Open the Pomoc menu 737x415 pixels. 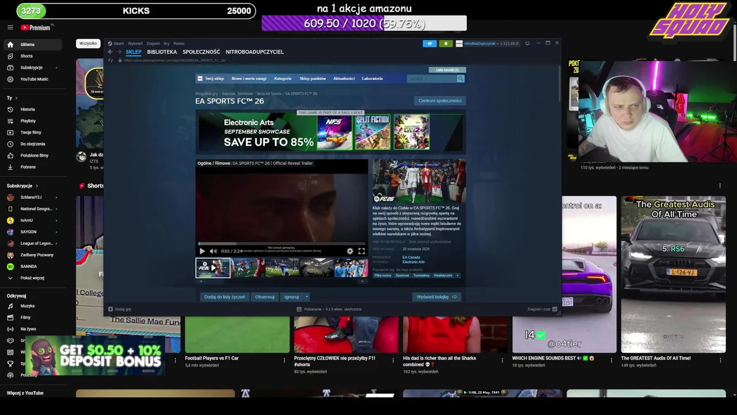coord(179,43)
